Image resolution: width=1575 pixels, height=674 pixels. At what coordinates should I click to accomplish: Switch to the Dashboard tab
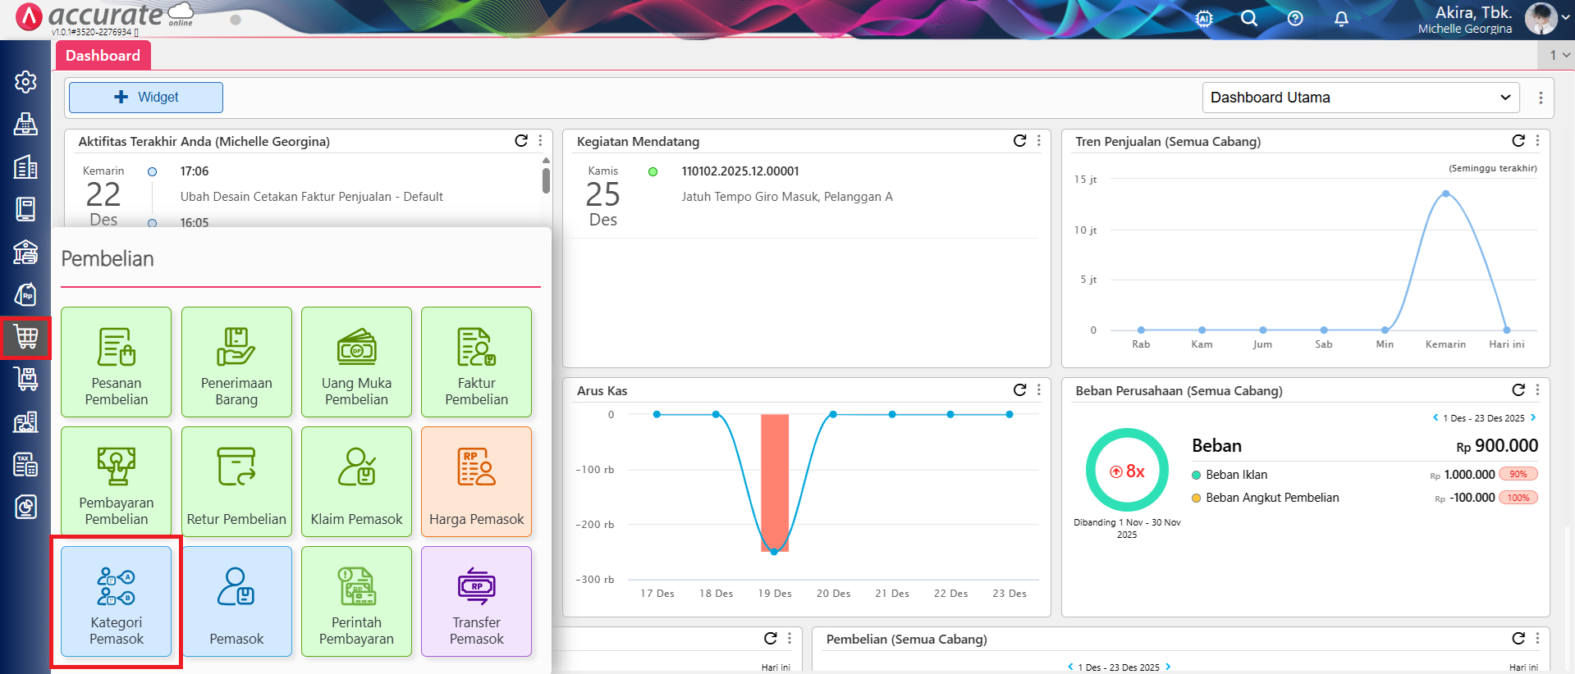coord(103,56)
